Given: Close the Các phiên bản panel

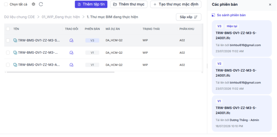Looking at the screenshot, I should [270, 5].
